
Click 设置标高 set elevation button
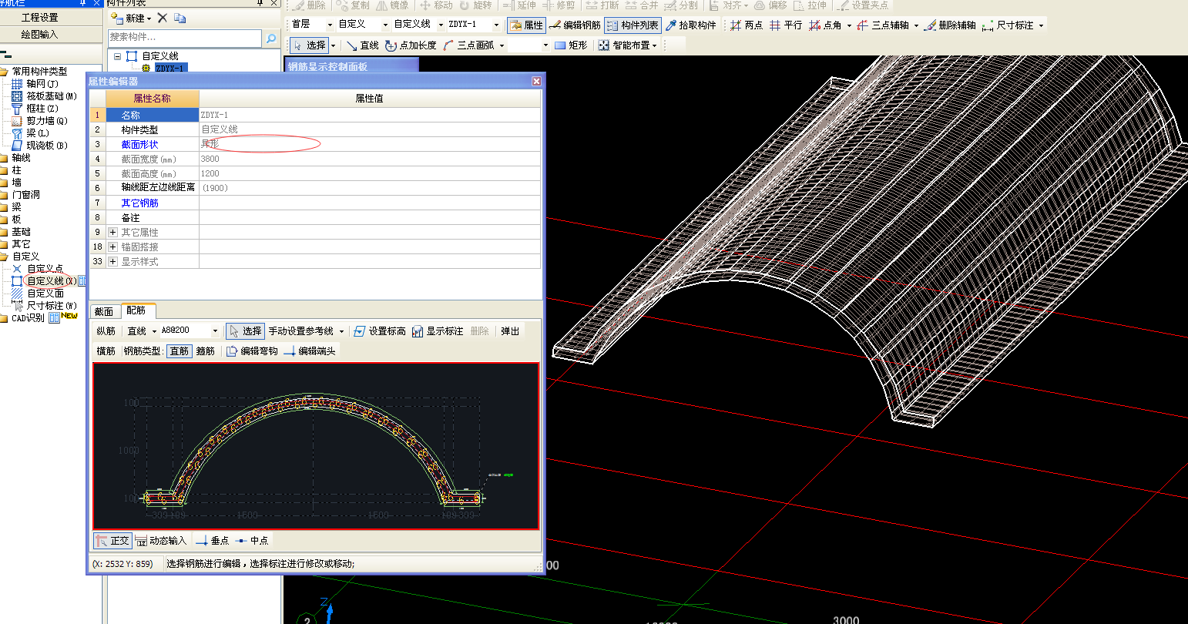coord(379,331)
